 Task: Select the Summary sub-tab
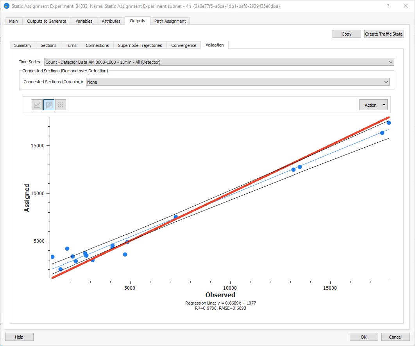click(23, 45)
